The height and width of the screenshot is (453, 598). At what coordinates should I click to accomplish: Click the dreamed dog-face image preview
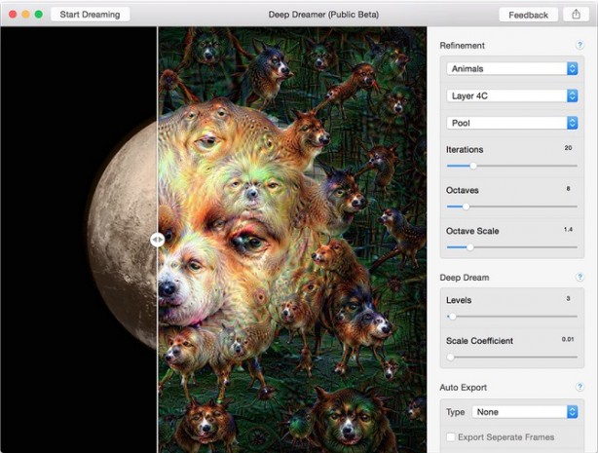[x=292, y=239]
